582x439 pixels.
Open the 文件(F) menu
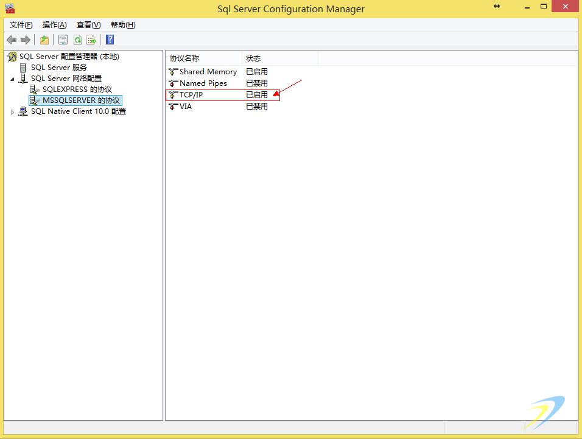click(x=21, y=25)
